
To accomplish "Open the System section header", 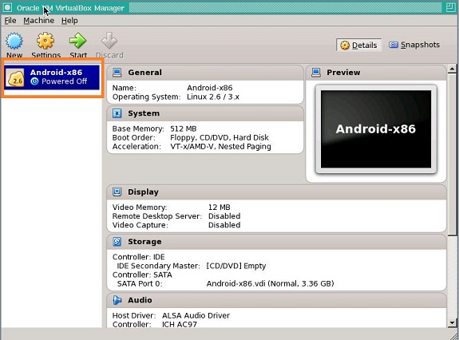I will pos(205,113).
